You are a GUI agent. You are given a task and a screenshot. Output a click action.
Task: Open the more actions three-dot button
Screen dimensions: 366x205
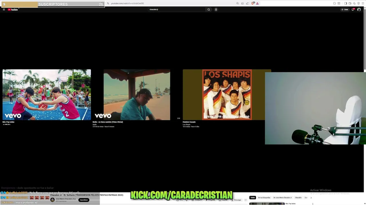tap(245, 200)
